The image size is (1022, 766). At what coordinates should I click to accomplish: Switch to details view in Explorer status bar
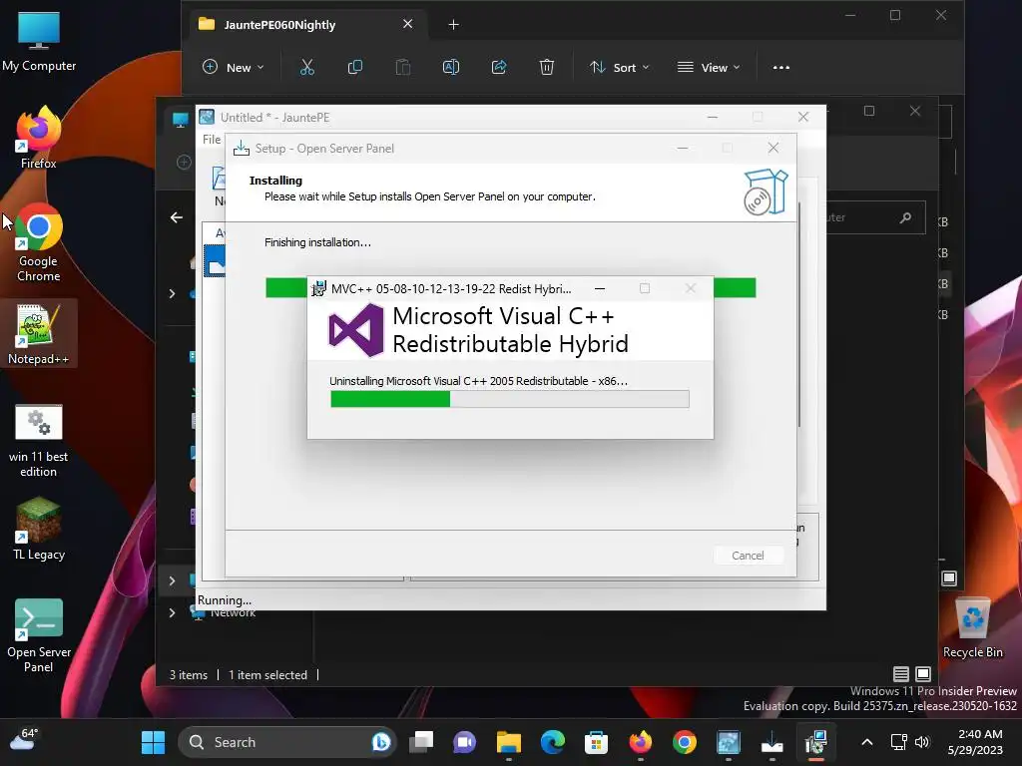(x=901, y=674)
